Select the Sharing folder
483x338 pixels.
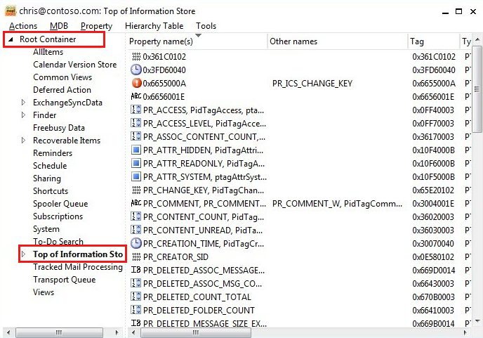point(47,178)
